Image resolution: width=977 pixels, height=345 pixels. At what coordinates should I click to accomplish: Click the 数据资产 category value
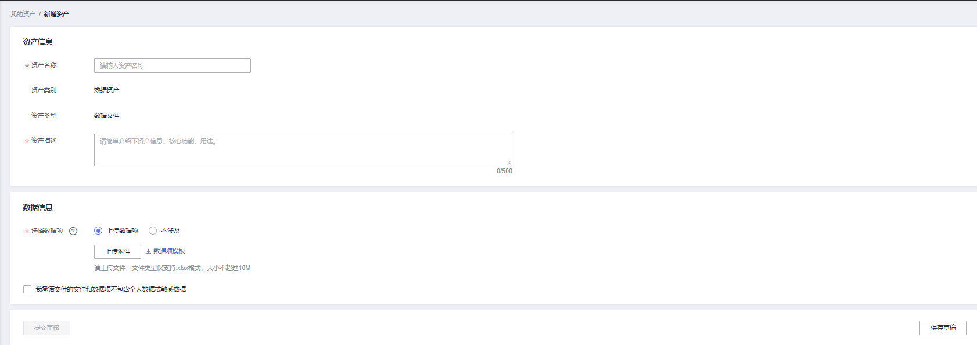[x=107, y=90]
